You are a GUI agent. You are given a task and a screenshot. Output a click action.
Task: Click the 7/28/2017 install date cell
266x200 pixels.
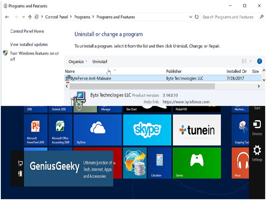tap(235, 78)
